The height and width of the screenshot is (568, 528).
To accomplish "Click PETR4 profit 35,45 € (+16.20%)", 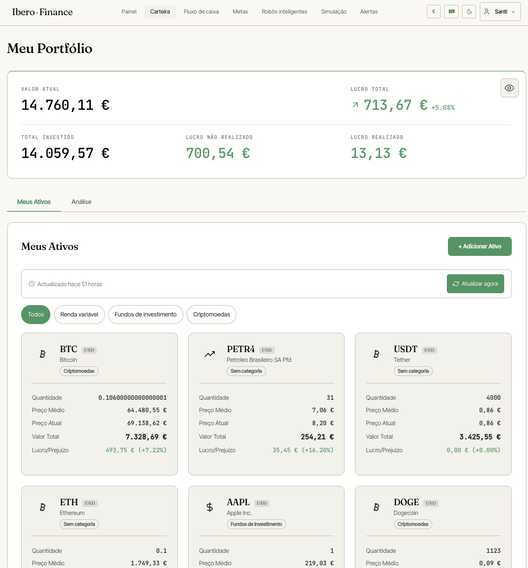I will pos(303,450).
